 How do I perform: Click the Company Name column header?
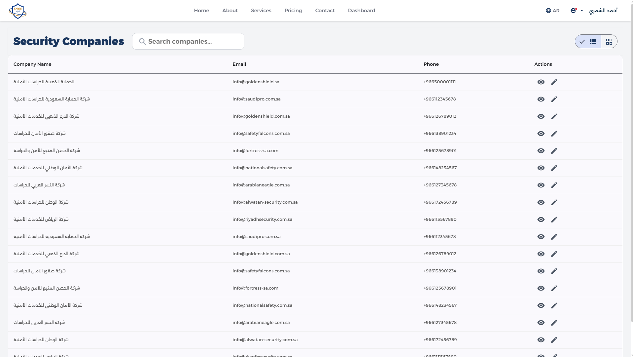(x=32, y=64)
